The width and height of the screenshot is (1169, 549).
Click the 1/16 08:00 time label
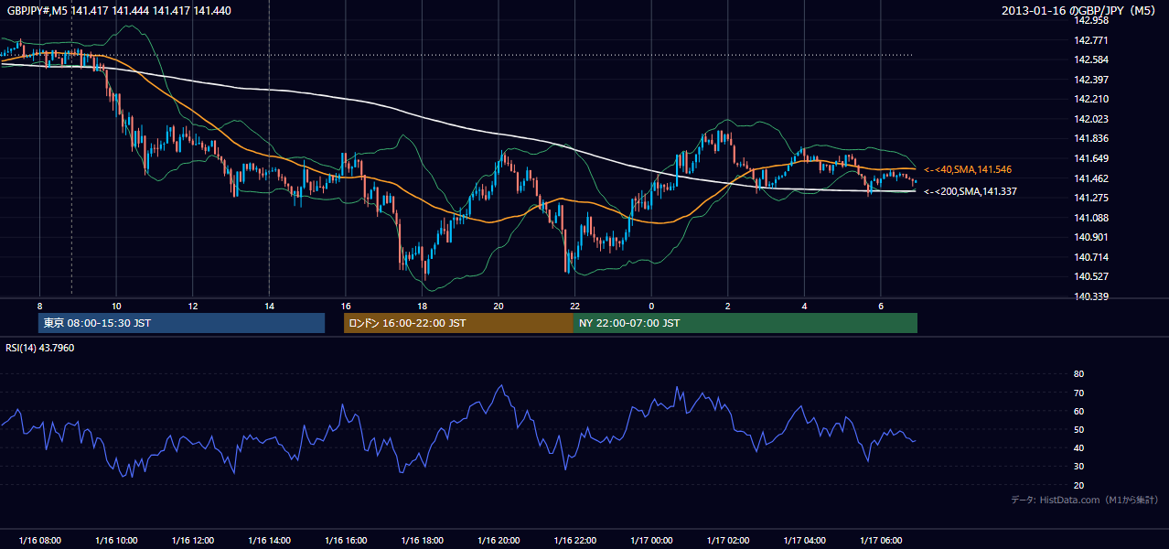click(39, 541)
